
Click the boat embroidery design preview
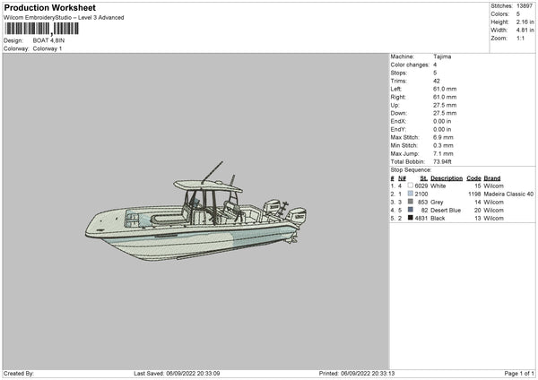coord(194,220)
